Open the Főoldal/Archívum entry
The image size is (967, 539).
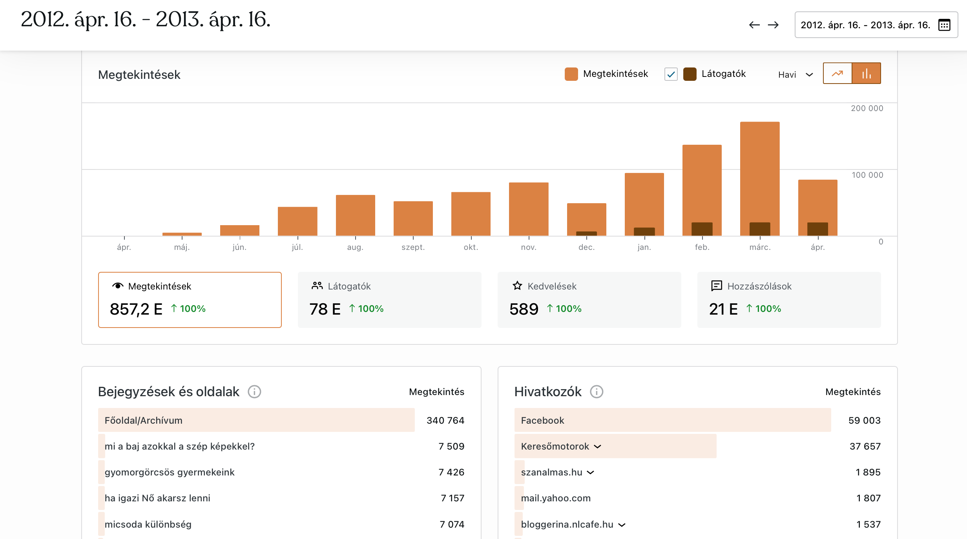tap(144, 420)
